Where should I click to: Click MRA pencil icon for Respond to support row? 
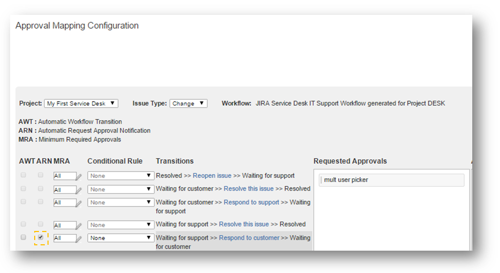pos(79,203)
